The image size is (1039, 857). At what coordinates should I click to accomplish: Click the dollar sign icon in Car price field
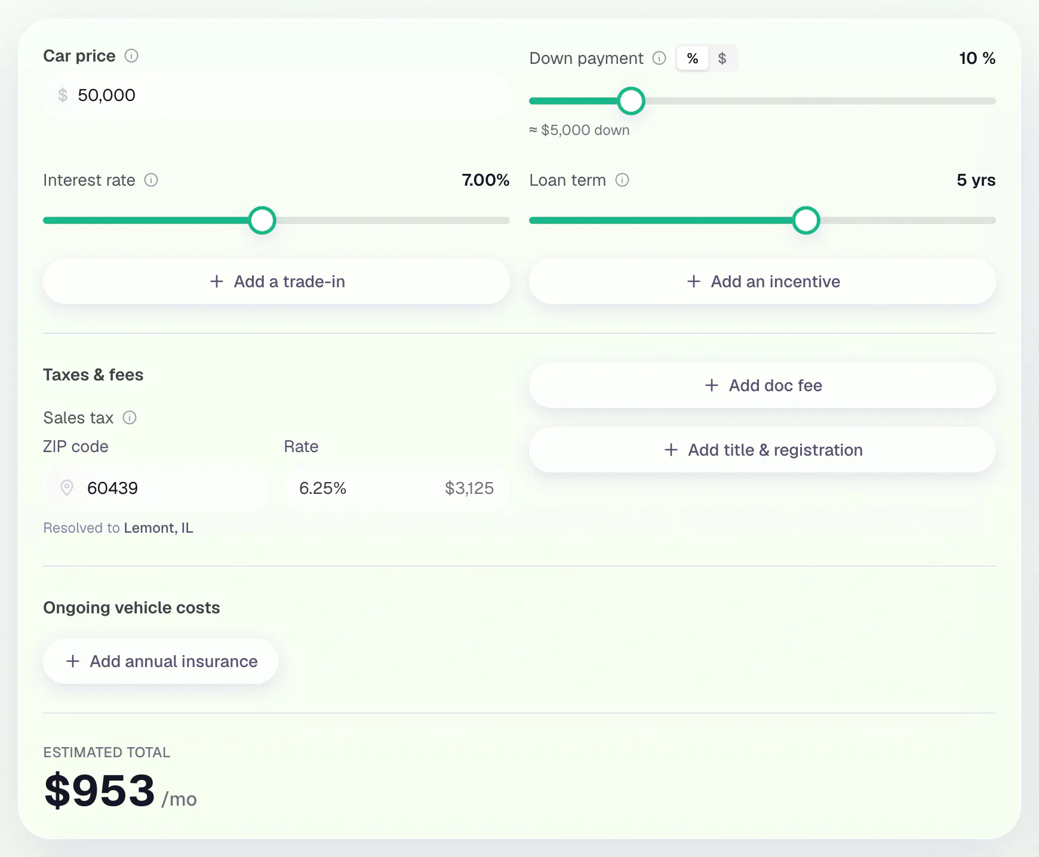pyautogui.click(x=63, y=95)
